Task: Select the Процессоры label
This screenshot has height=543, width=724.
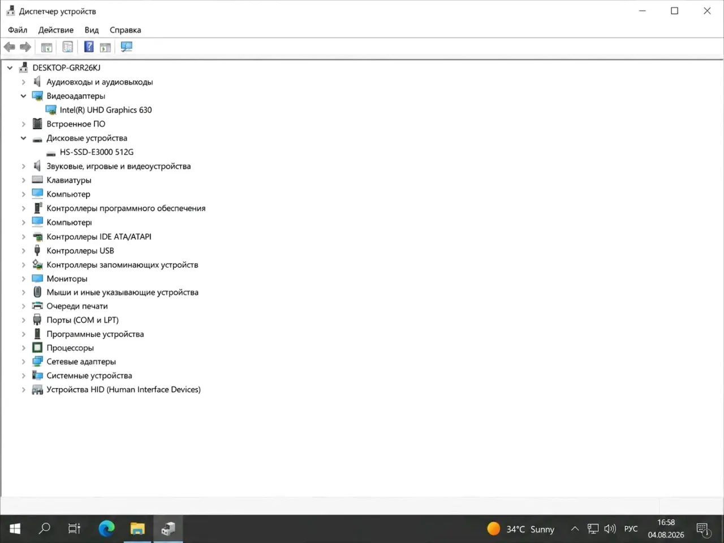Action: (70, 348)
